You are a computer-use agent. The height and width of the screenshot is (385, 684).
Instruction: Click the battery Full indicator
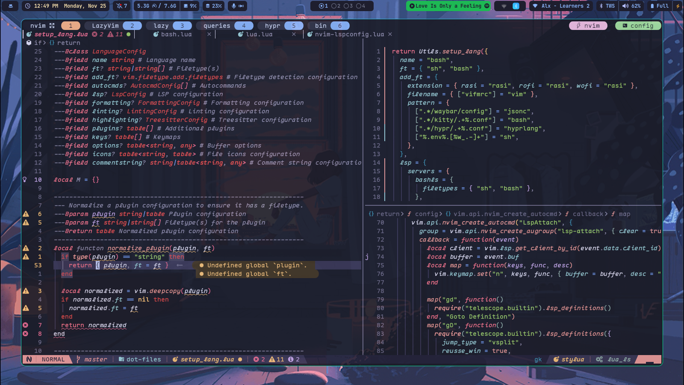(659, 6)
